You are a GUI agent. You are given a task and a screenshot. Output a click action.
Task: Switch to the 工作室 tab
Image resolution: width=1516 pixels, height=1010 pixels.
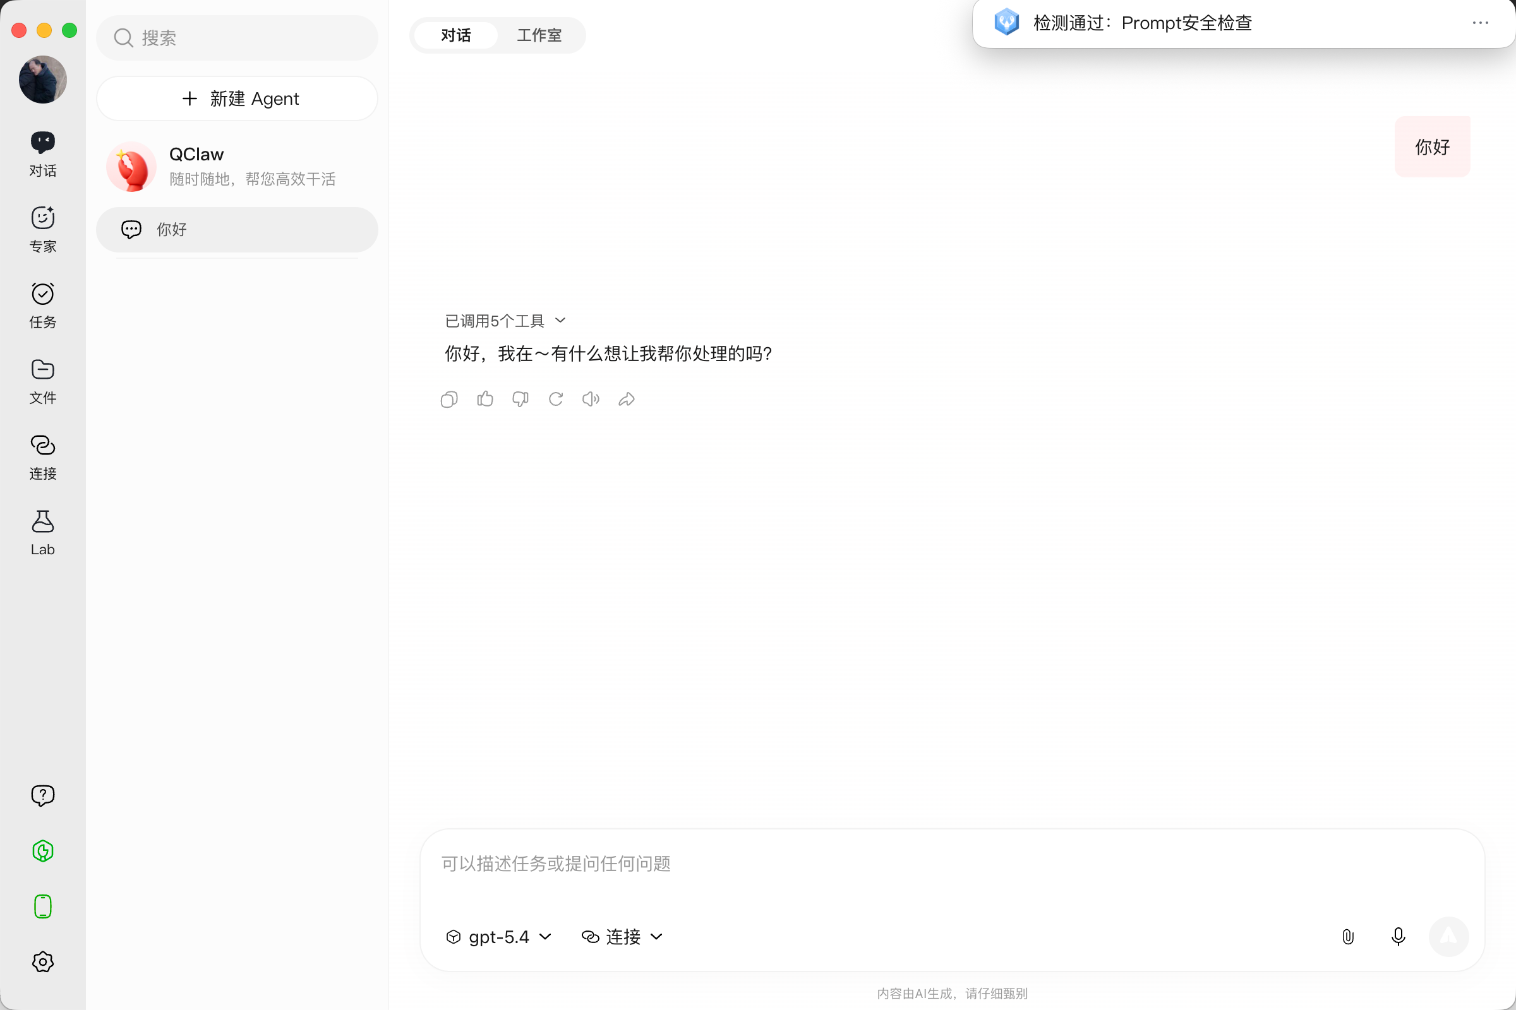[539, 35]
